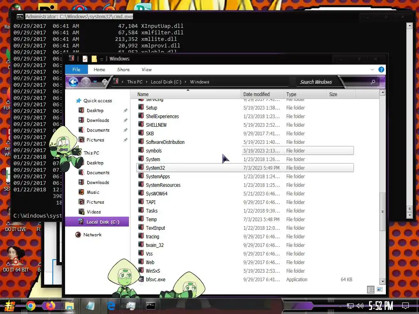Click the search magnifier icon
This screenshot has height=314, width=419.
point(373,82)
